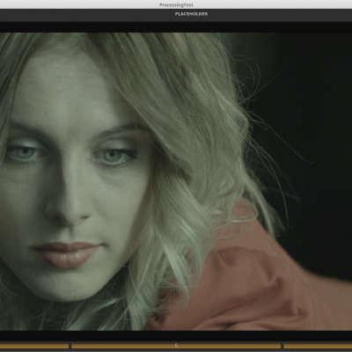This screenshot has height=352, width=352.
Task: Click the dark header strip beside PLACEHOLDER
Action: pos(88,15)
